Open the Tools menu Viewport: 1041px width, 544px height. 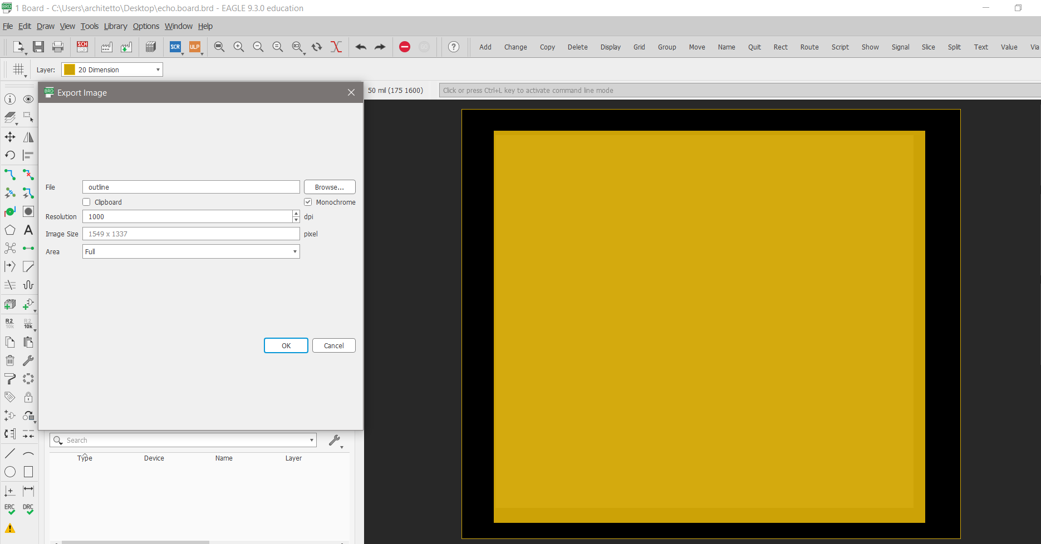[x=90, y=26]
